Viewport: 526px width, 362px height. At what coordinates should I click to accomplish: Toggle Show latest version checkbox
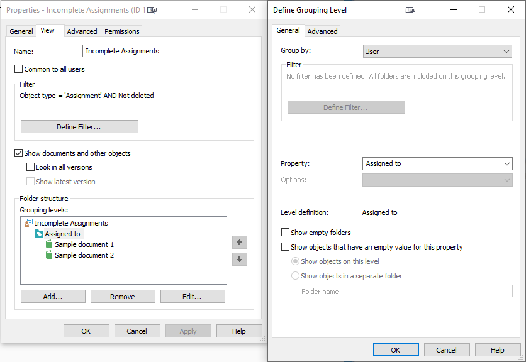tap(31, 182)
